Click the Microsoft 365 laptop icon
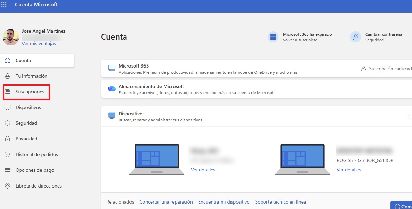 pos(112,68)
